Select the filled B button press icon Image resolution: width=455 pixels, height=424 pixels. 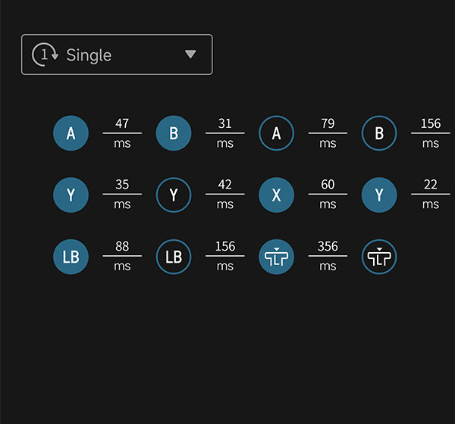pyautogui.click(x=174, y=133)
